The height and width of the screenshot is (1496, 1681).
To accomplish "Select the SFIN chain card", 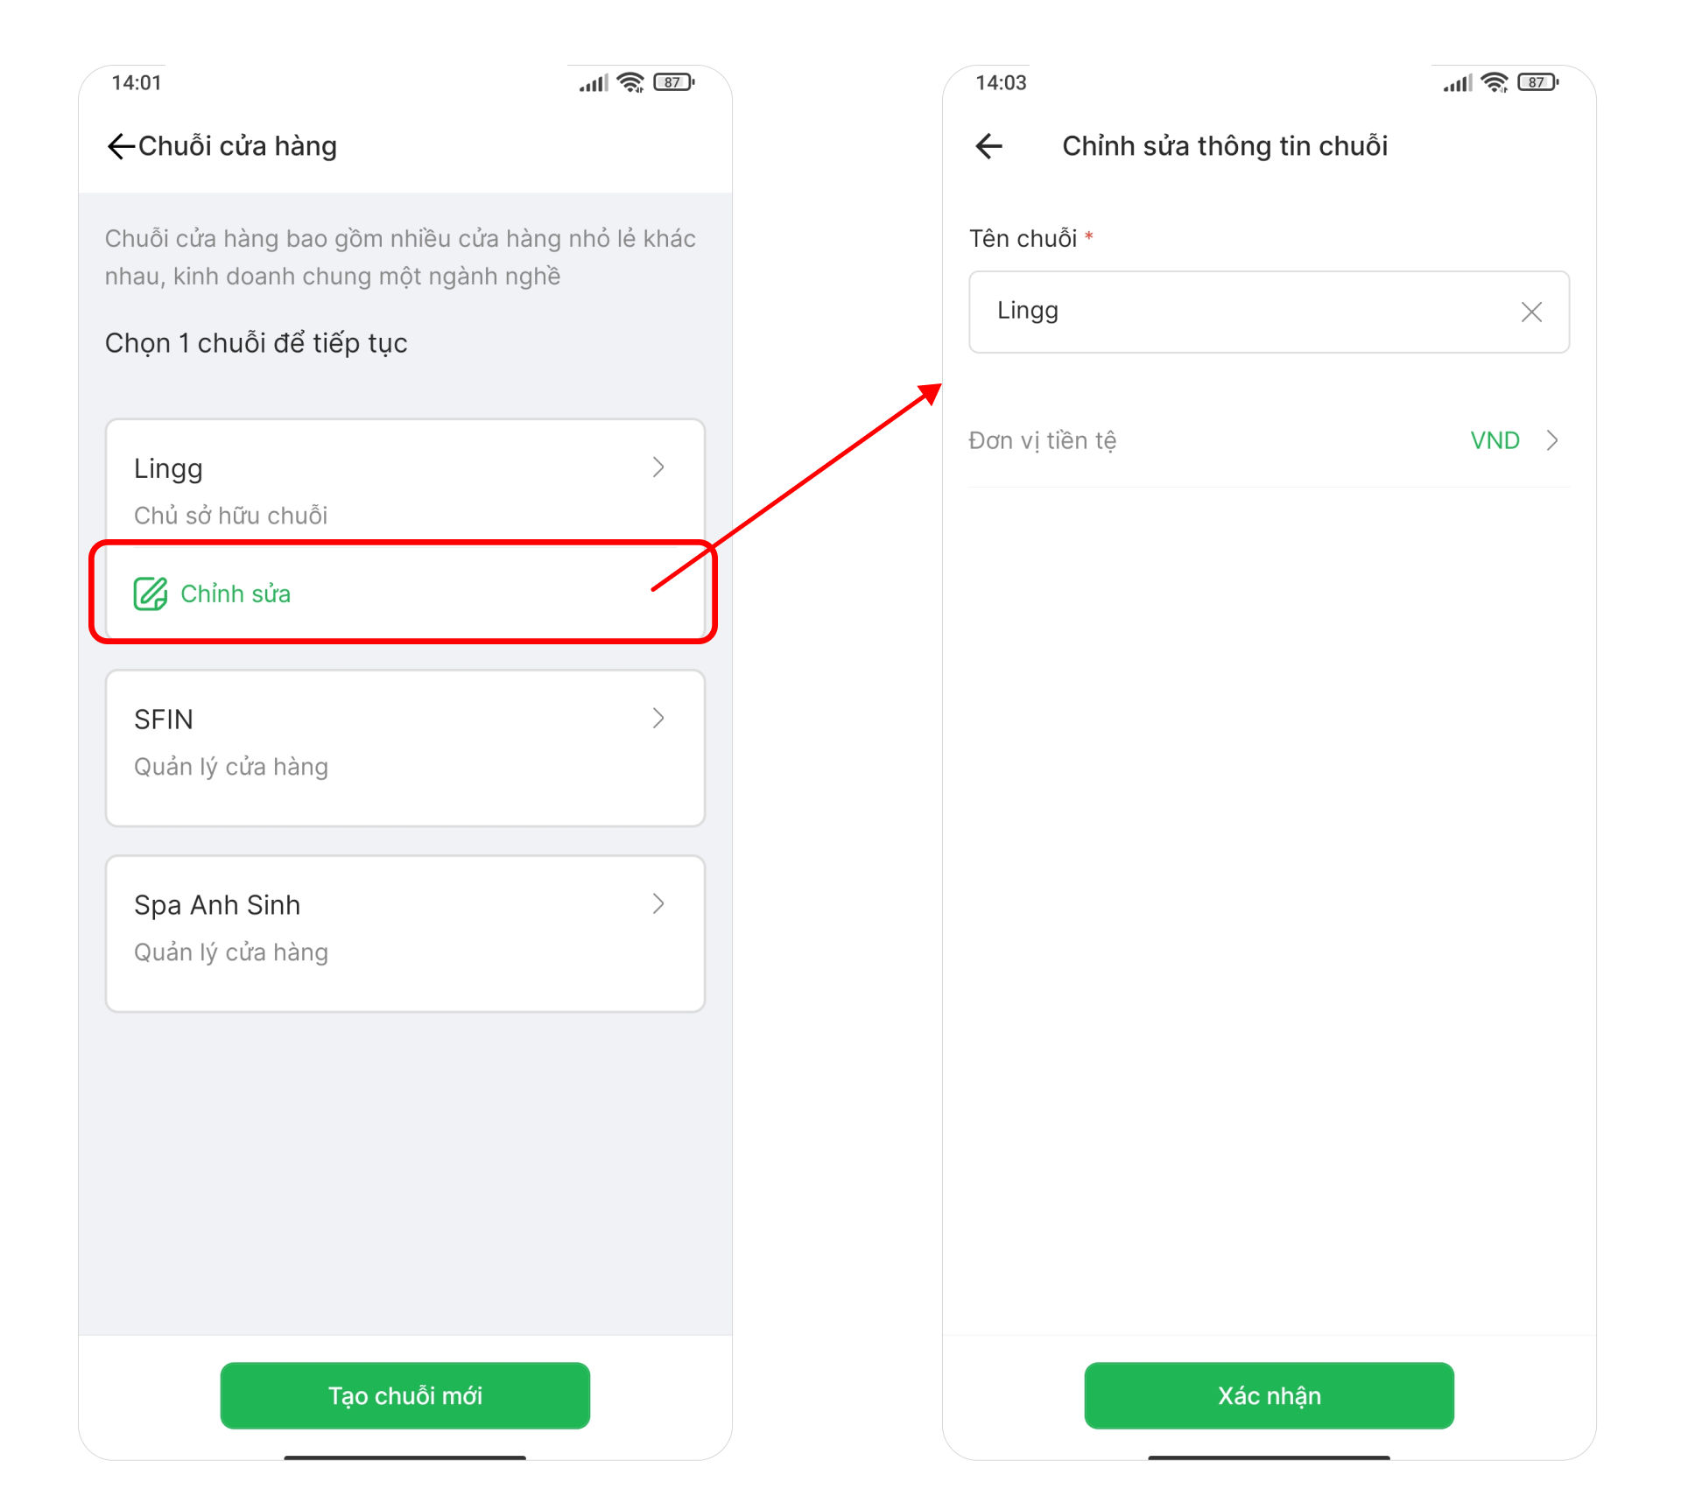I will (x=404, y=748).
